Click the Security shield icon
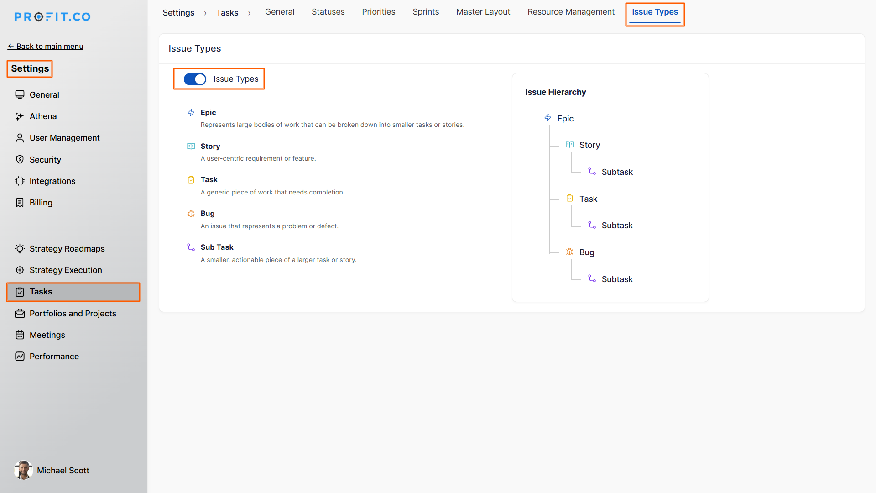Viewport: 876px width, 493px height. point(20,159)
